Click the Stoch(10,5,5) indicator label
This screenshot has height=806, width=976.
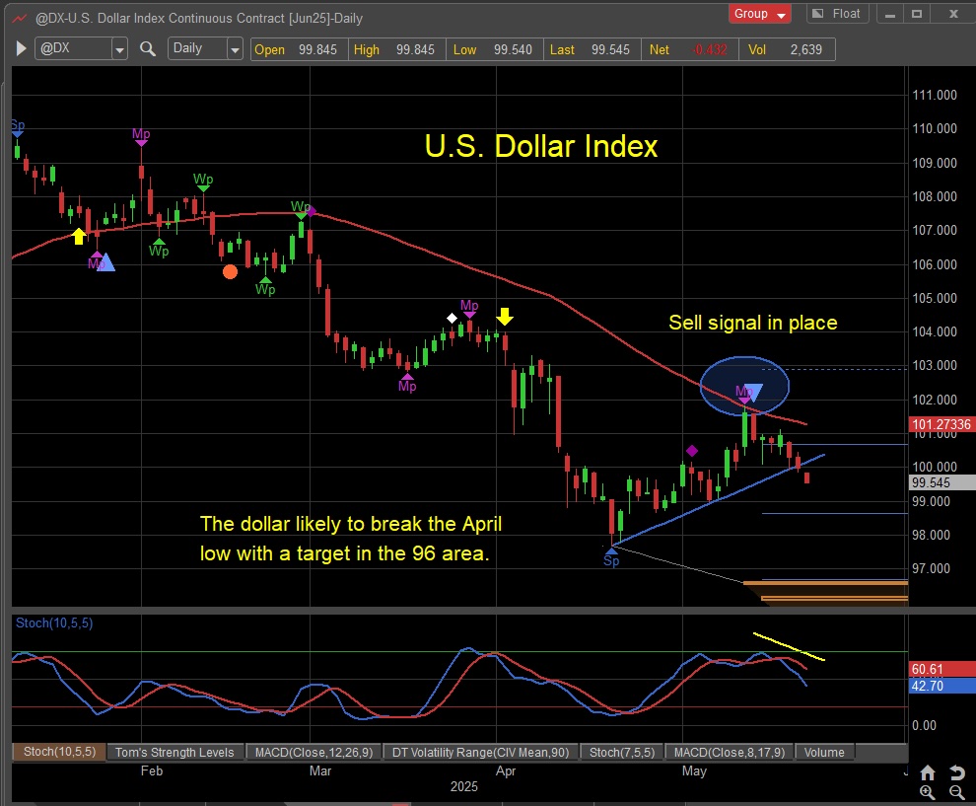54,623
